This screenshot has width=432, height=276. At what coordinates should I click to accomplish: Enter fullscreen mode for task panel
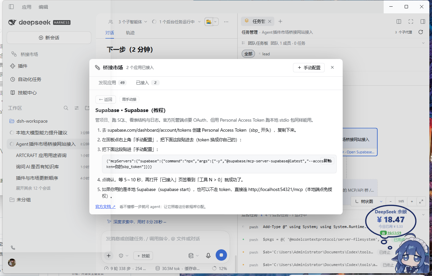click(x=411, y=21)
